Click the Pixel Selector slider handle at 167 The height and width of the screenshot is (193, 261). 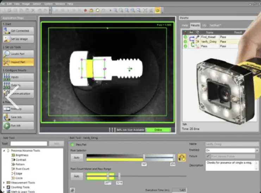tap(144, 157)
